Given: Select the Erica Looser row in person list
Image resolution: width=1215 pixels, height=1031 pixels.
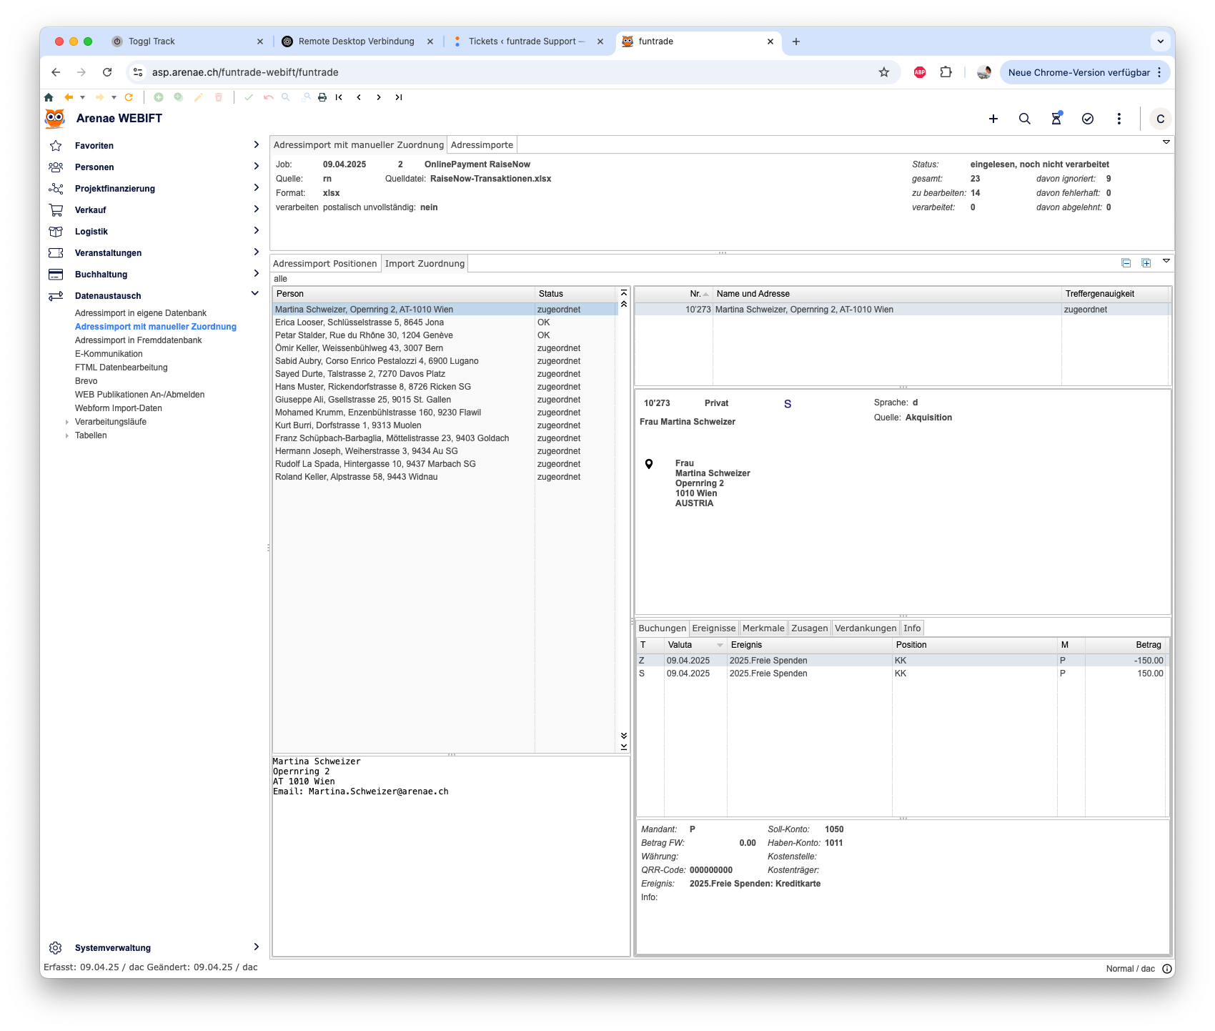Looking at the screenshot, I should tap(359, 322).
